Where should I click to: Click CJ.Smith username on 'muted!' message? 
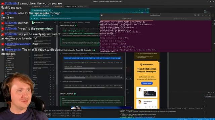coord(11,23)
